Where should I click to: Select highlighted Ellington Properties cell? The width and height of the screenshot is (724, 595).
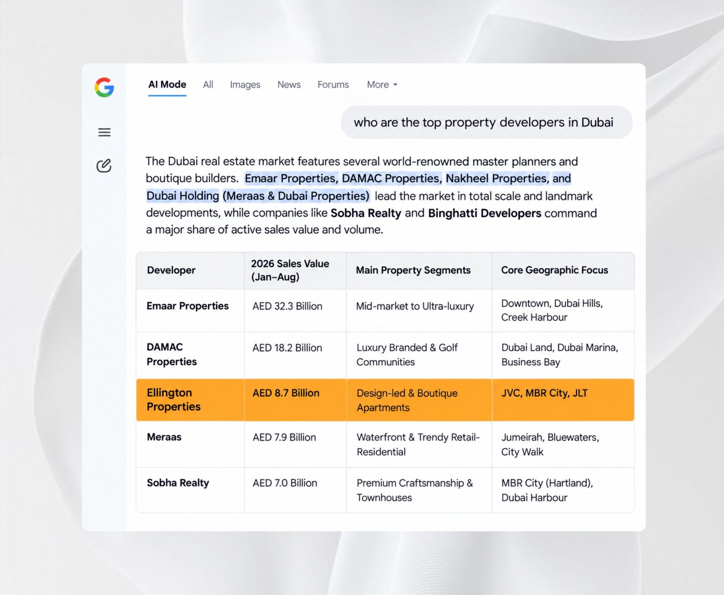tap(190, 399)
